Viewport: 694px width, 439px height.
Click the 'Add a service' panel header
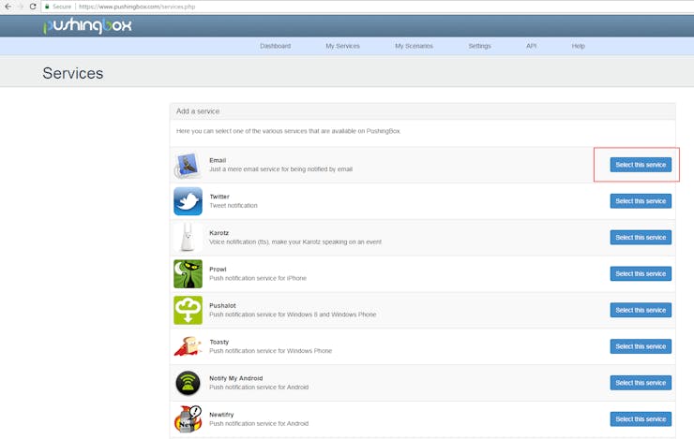(422, 111)
